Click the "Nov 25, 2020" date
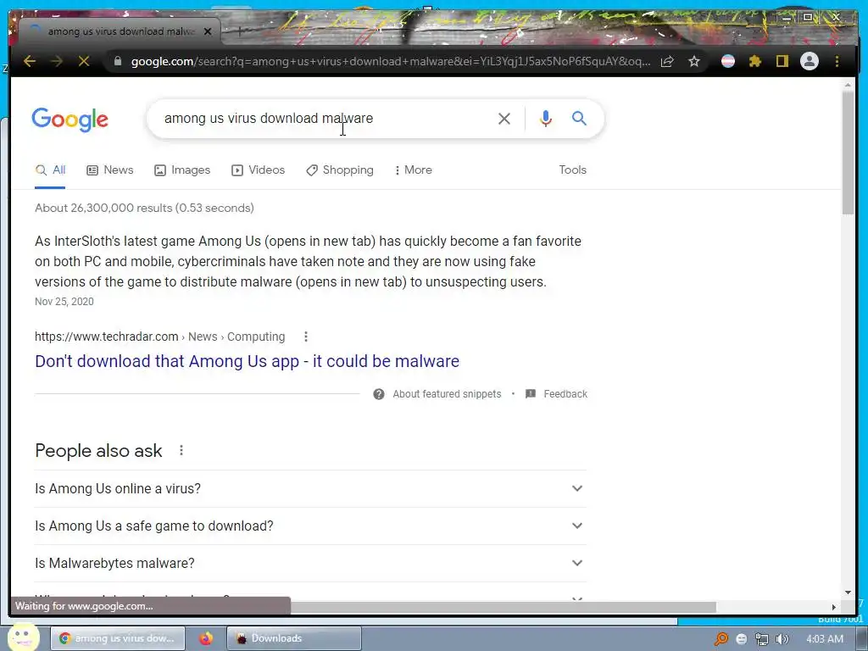This screenshot has width=868, height=651. [x=64, y=302]
